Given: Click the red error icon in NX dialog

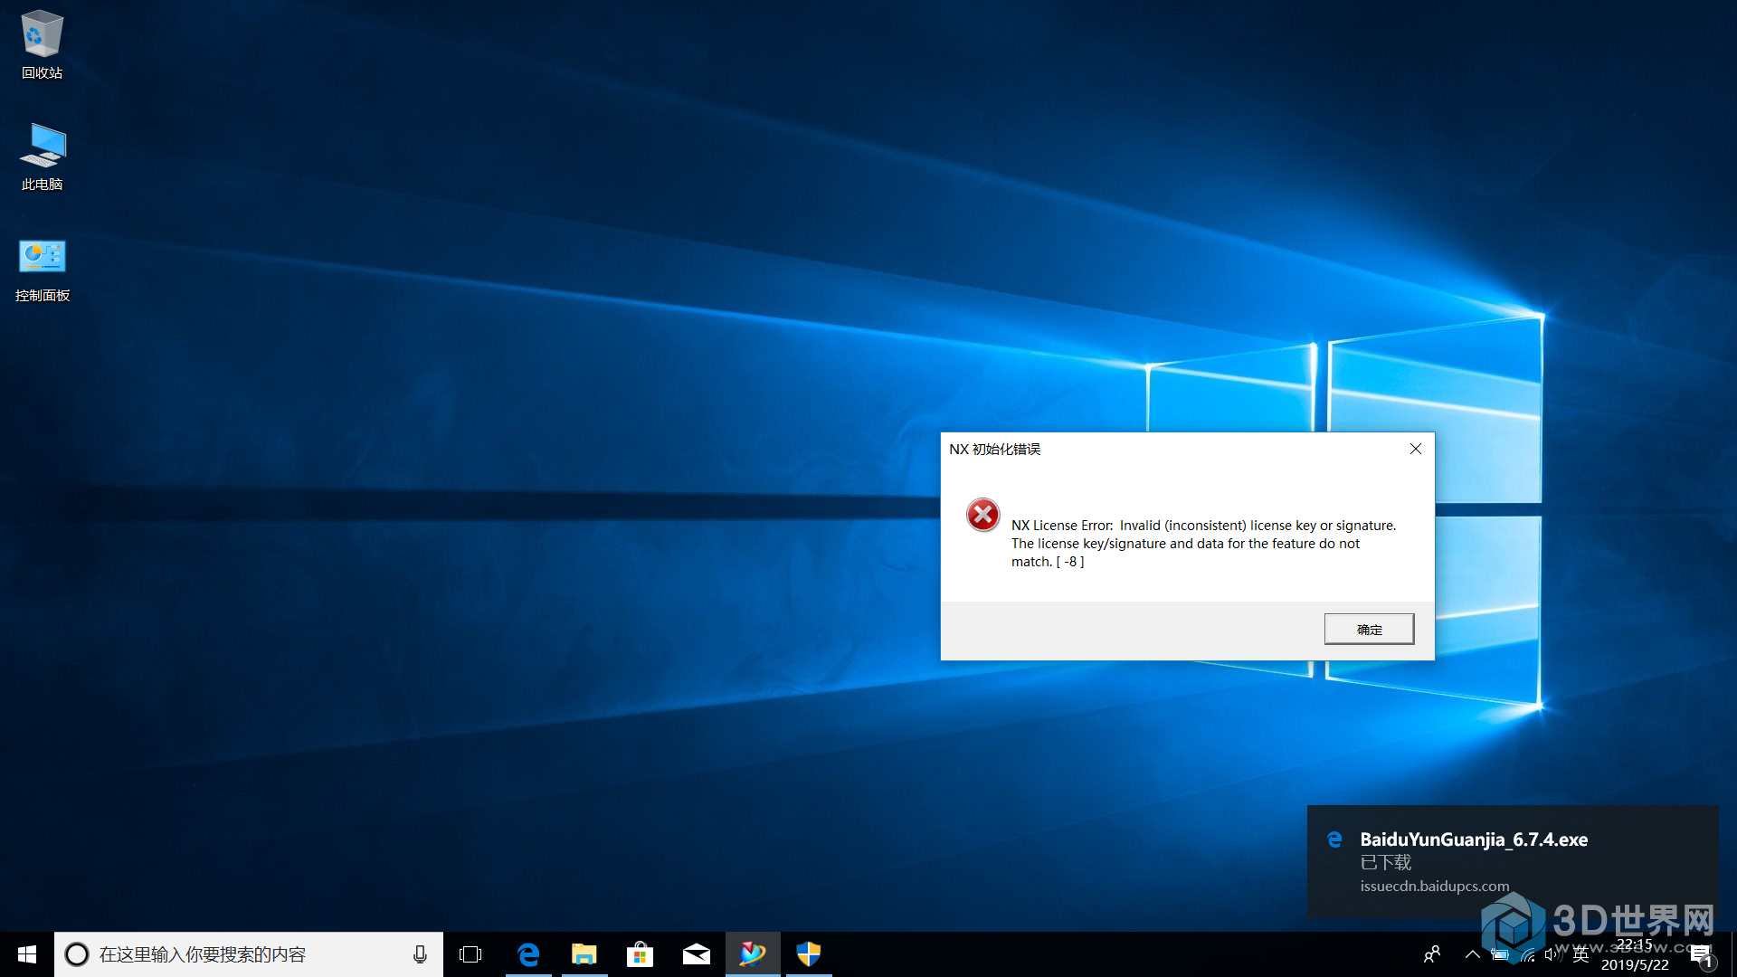Looking at the screenshot, I should click(982, 515).
